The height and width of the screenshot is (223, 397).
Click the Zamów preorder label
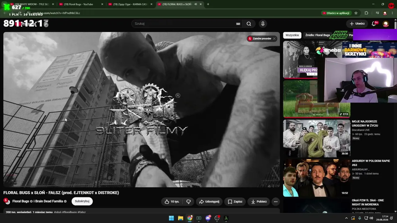click(262, 39)
